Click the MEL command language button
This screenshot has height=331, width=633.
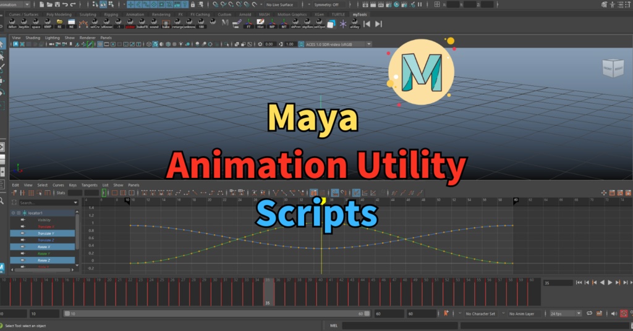[x=333, y=325]
